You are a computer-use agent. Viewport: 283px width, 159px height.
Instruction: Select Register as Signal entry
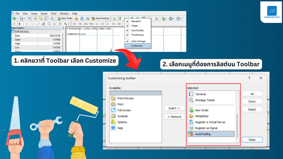(x=206, y=128)
